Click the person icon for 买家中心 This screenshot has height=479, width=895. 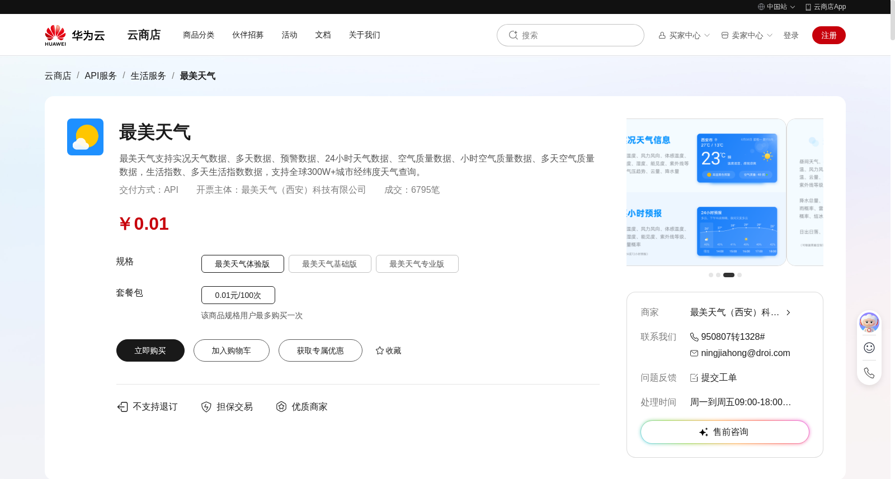(x=662, y=35)
